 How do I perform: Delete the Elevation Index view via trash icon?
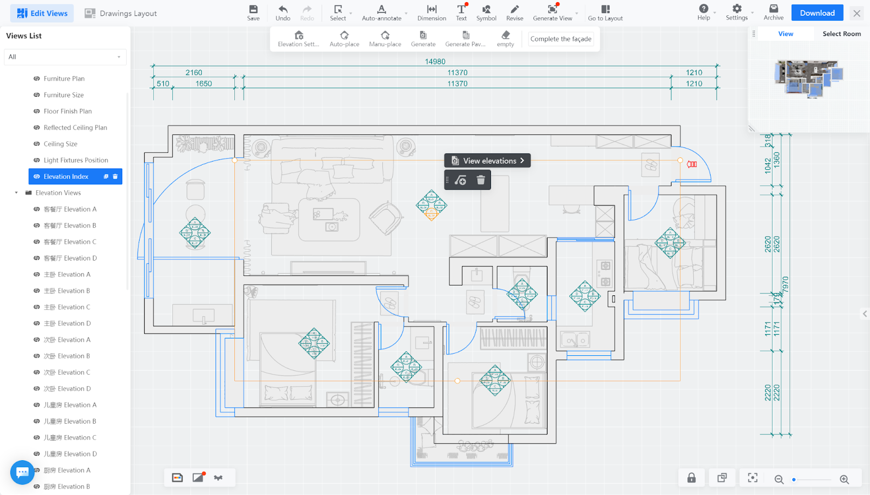click(115, 177)
